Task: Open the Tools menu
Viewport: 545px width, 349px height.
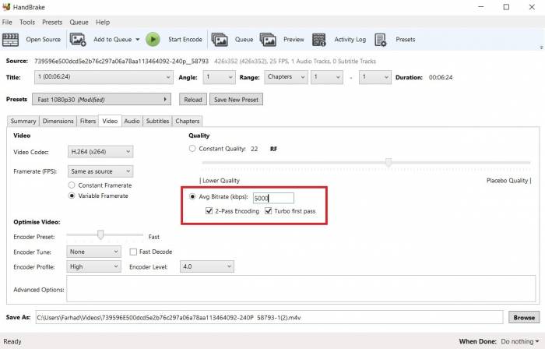Action: (27, 23)
